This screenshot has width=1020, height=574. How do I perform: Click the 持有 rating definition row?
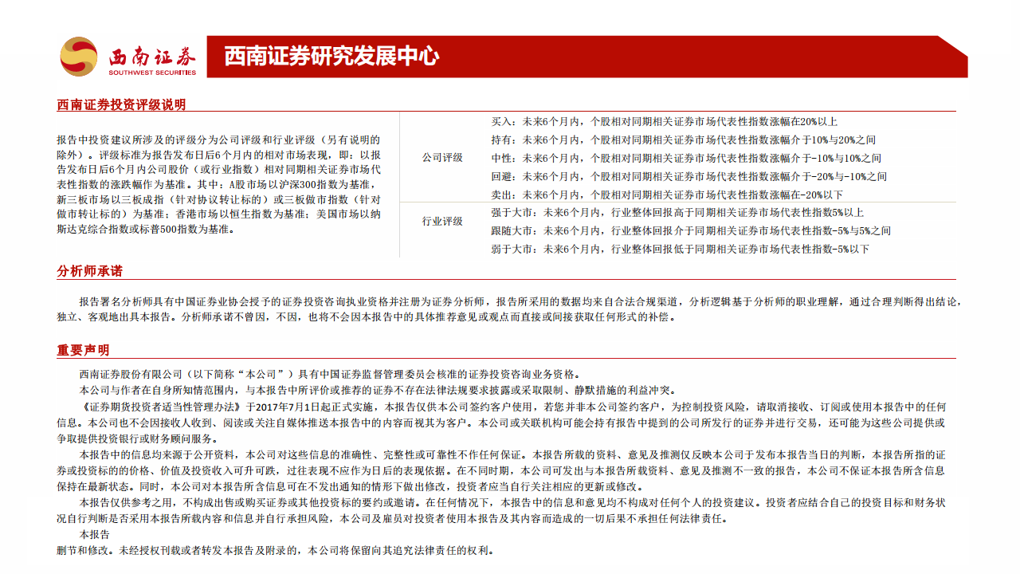point(683,140)
